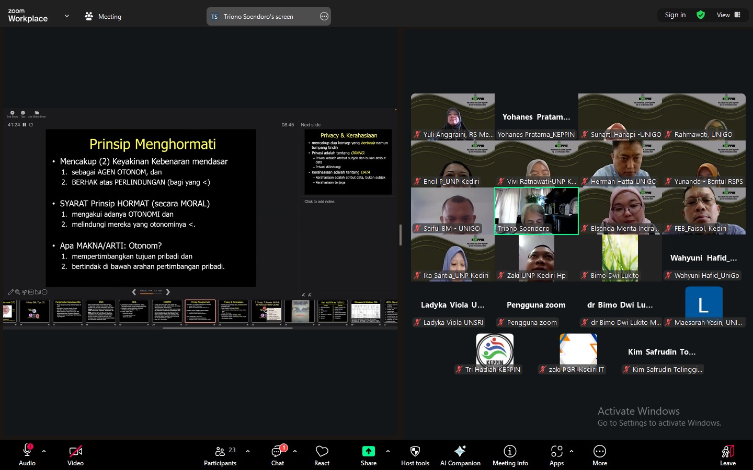
Task: Click the green encryption shield icon
Action: coord(701,15)
